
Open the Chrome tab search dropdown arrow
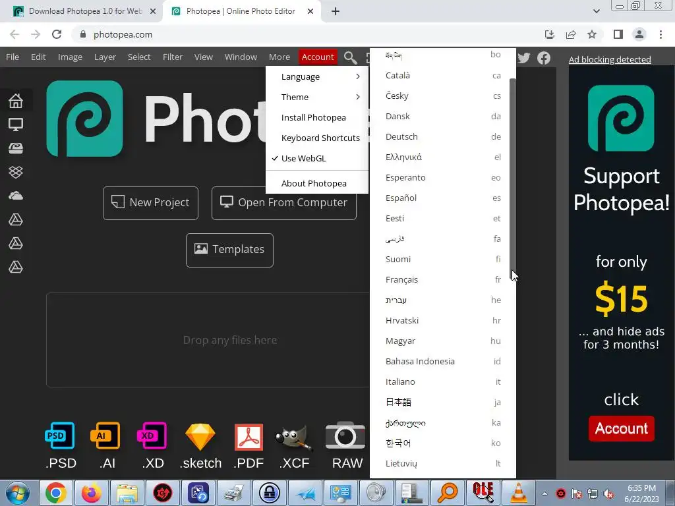pyautogui.click(x=596, y=11)
